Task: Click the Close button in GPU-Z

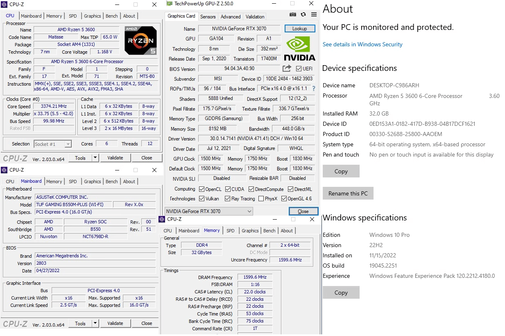Action: pyautogui.click(x=303, y=211)
